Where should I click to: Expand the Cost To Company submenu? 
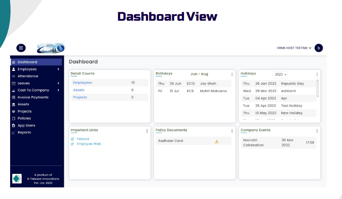[x=58, y=90]
